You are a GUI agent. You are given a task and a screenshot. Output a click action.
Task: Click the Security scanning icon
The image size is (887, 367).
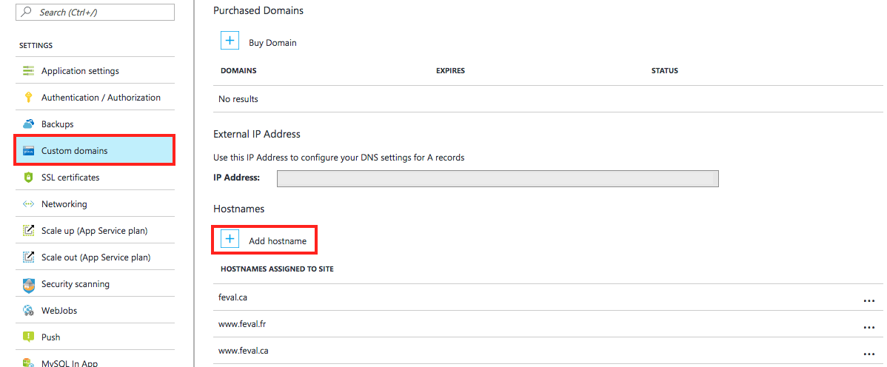click(29, 284)
